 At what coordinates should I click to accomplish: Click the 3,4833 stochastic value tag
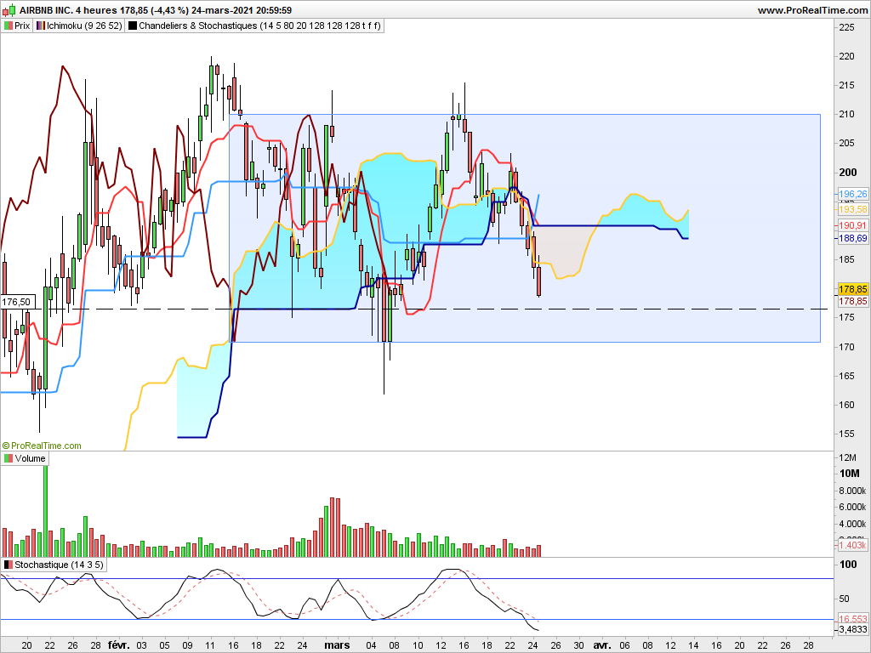point(852,629)
